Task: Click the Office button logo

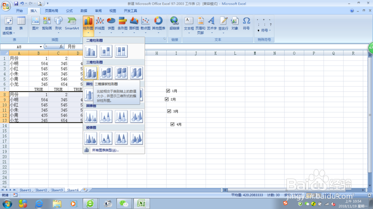Action: pos(6,6)
